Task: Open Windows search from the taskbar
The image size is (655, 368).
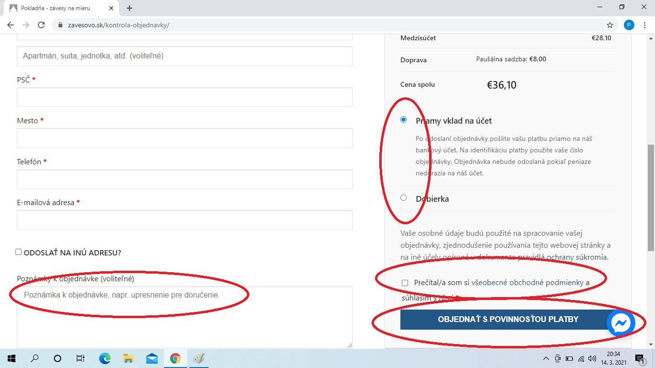Action: coord(35,358)
